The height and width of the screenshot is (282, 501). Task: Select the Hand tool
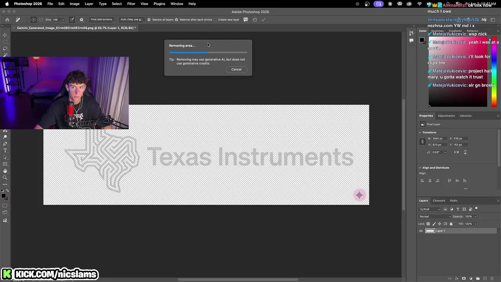coord(5,171)
